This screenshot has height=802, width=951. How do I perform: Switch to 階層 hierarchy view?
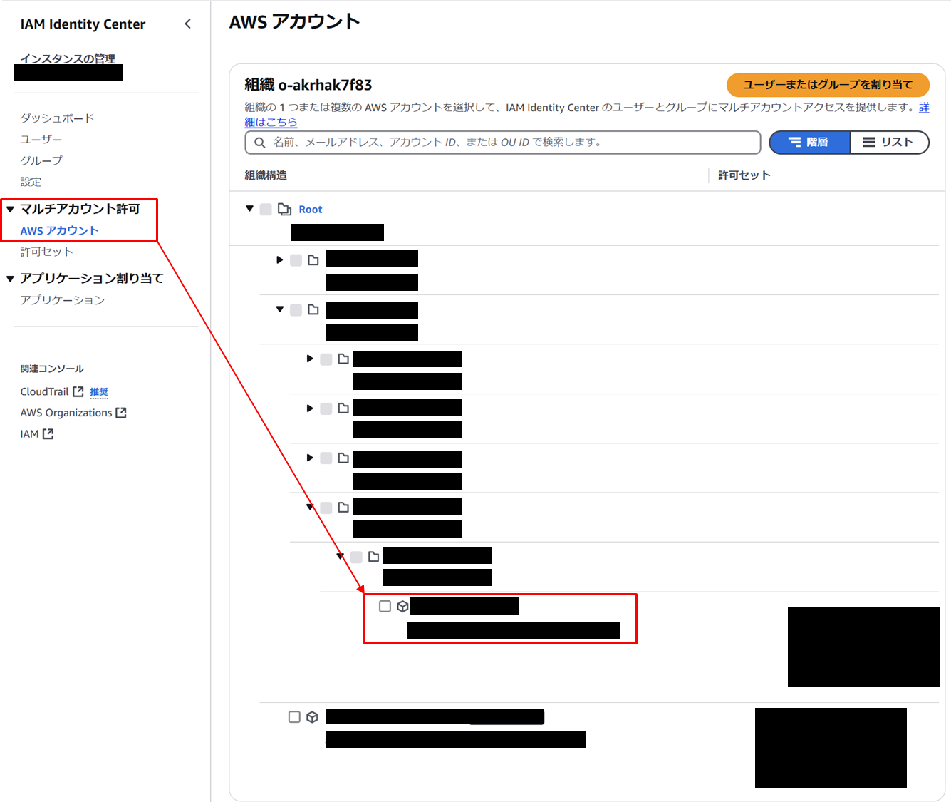tap(810, 143)
